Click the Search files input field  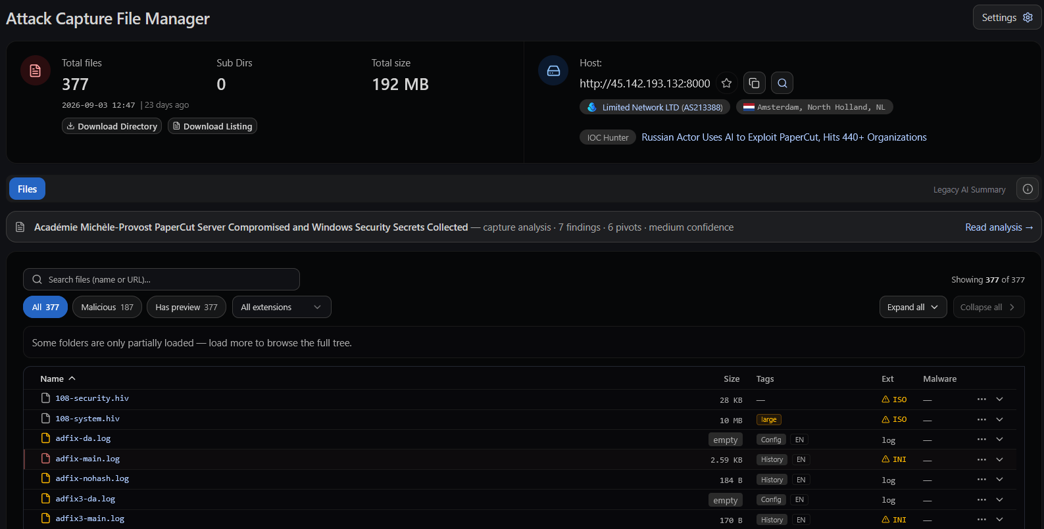(x=161, y=279)
